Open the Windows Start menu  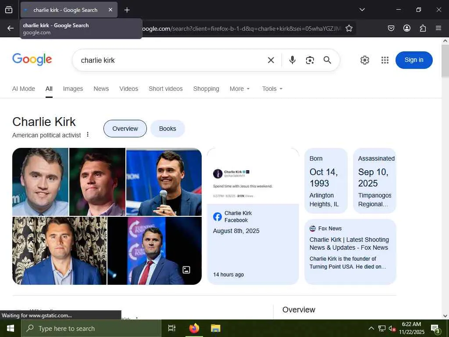click(x=11, y=328)
